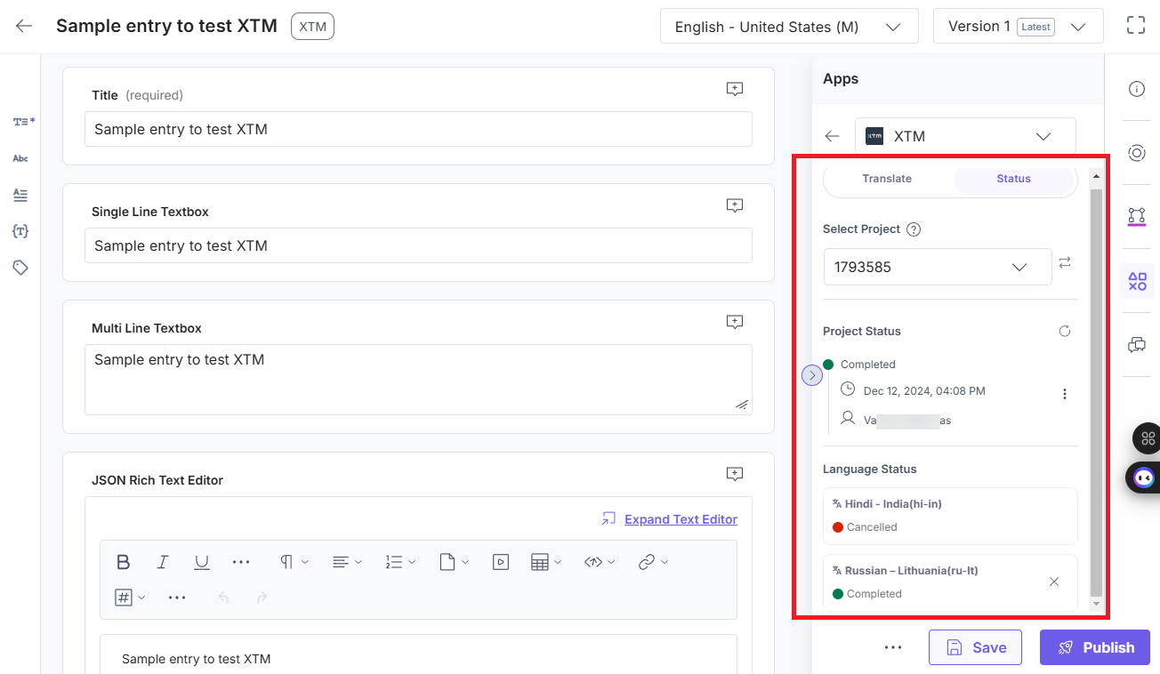Apply italic formatting in rich text editor
Screen dimensions: 1160x674
tap(163, 562)
